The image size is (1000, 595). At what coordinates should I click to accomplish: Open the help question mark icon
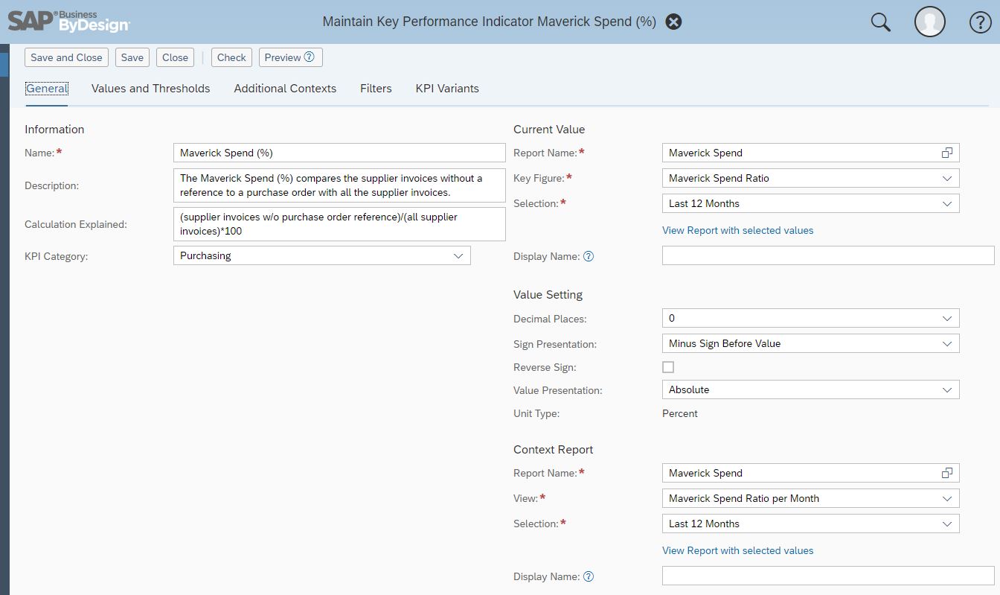980,22
